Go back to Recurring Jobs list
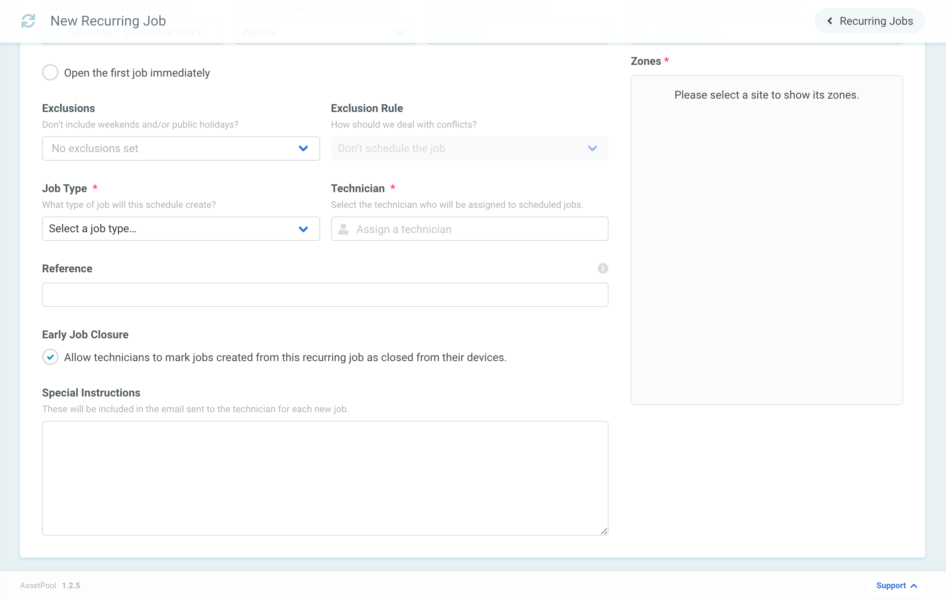Viewport: 946px width, 600px height. pyautogui.click(x=869, y=21)
